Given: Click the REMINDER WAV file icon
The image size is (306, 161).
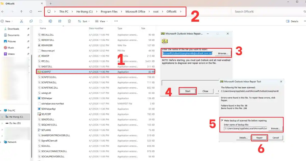Looking at the screenshot, I should click(x=39, y=45).
